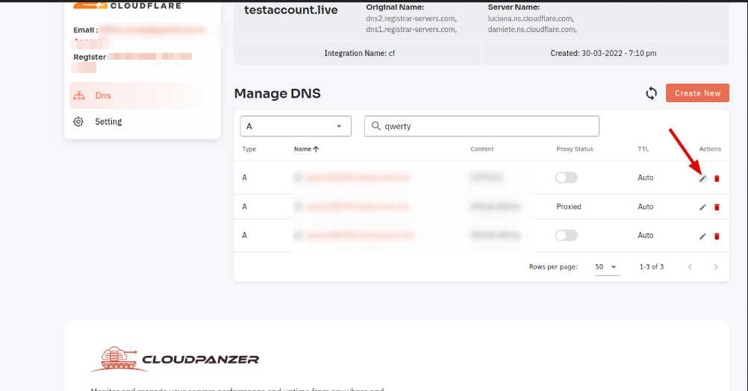Click luciana.ns.cloudflare.com server name
Screen dimensions: 748x391
click(531, 19)
